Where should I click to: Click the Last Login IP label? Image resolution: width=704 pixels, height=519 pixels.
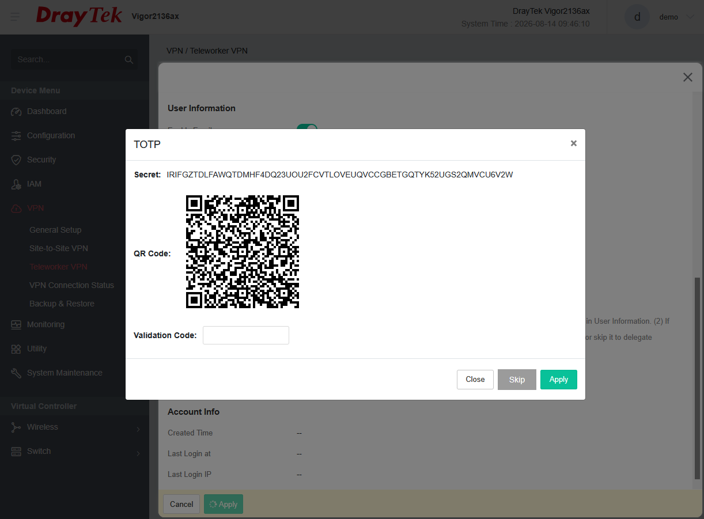click(190, 474)
